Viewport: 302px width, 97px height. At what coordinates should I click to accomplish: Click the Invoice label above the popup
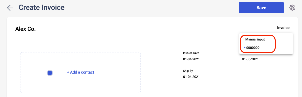[x=283, y=28]
